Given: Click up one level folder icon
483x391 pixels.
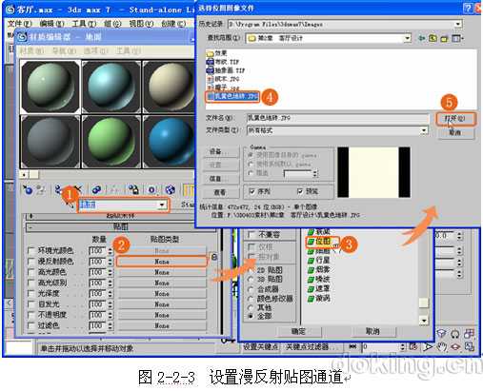Looking at the screenshot, I should tap(433, 38).
